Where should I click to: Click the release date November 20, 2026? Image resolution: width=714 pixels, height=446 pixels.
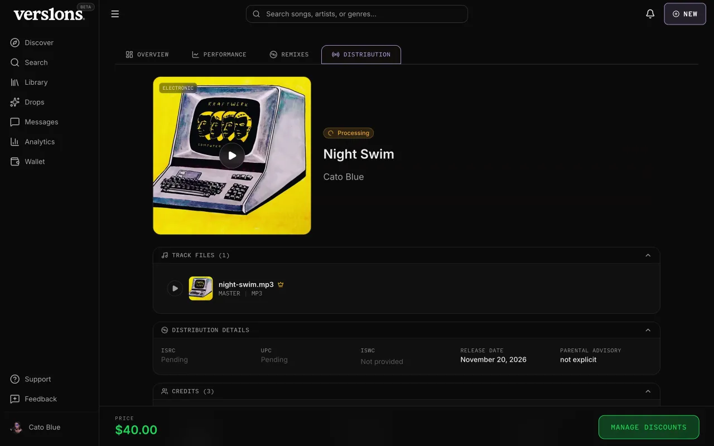click(x=493, y=360)
